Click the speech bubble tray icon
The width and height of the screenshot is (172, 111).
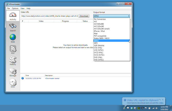click(128, 108)
